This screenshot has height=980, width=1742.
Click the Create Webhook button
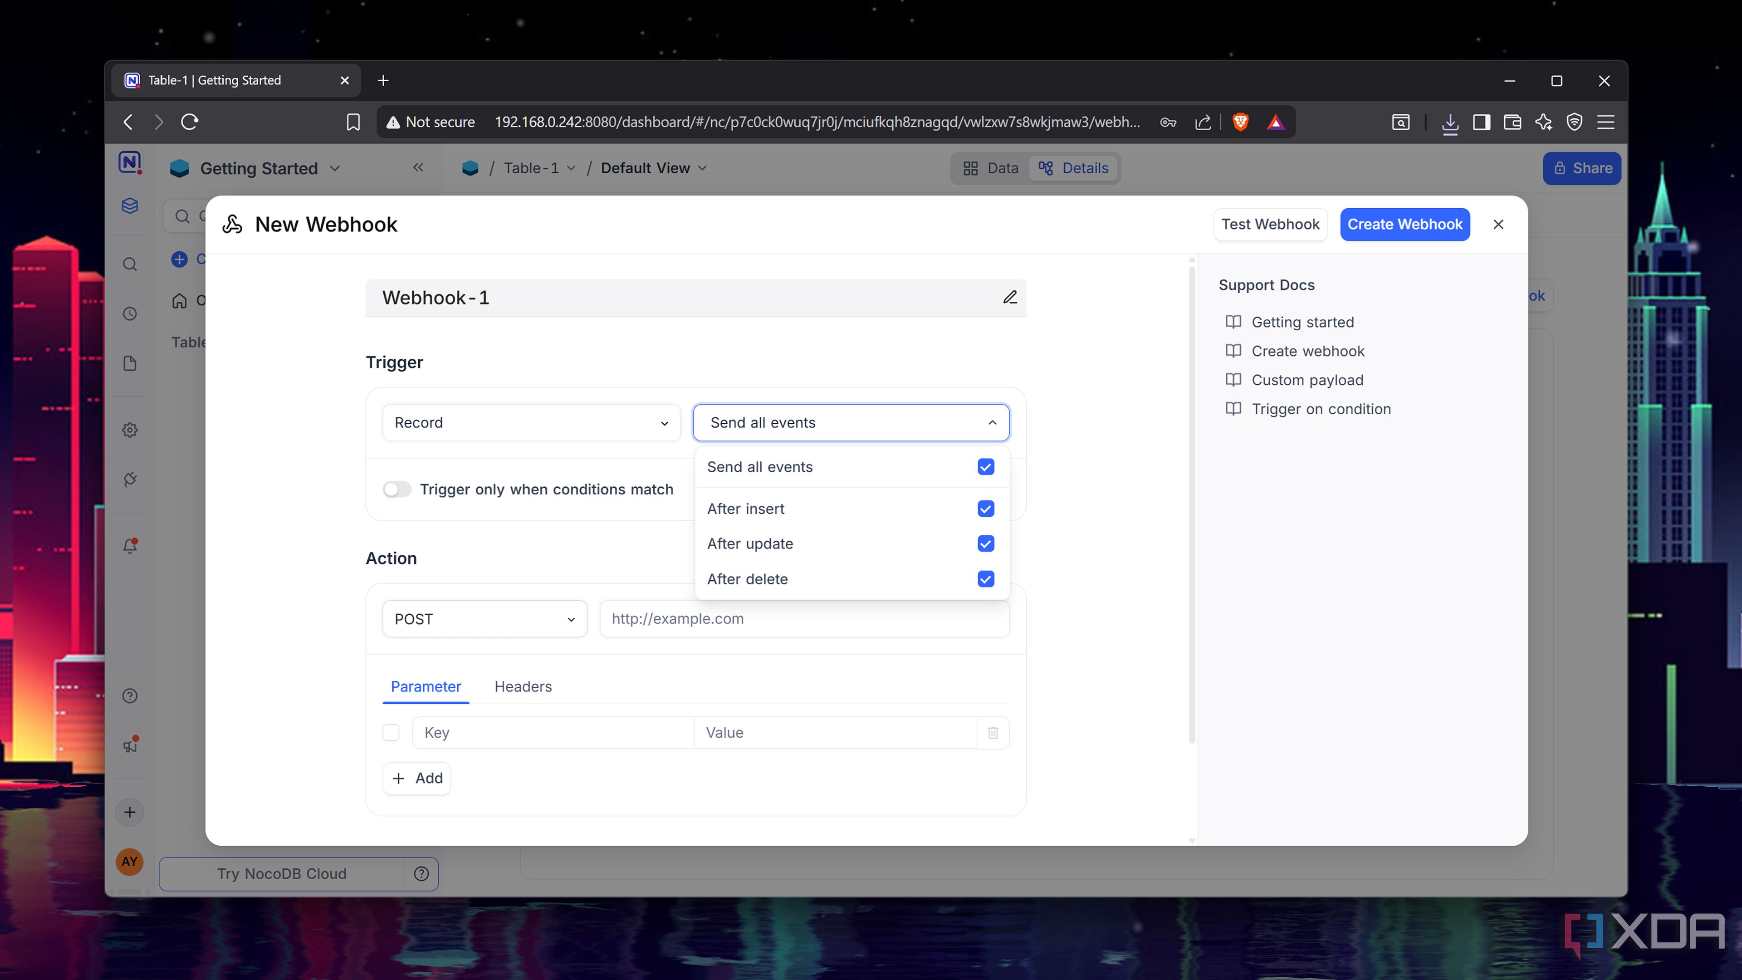click(1404, 225)
